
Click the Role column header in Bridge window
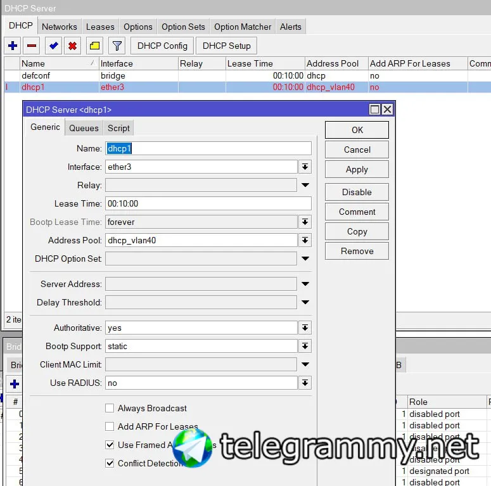pos(447,402)
